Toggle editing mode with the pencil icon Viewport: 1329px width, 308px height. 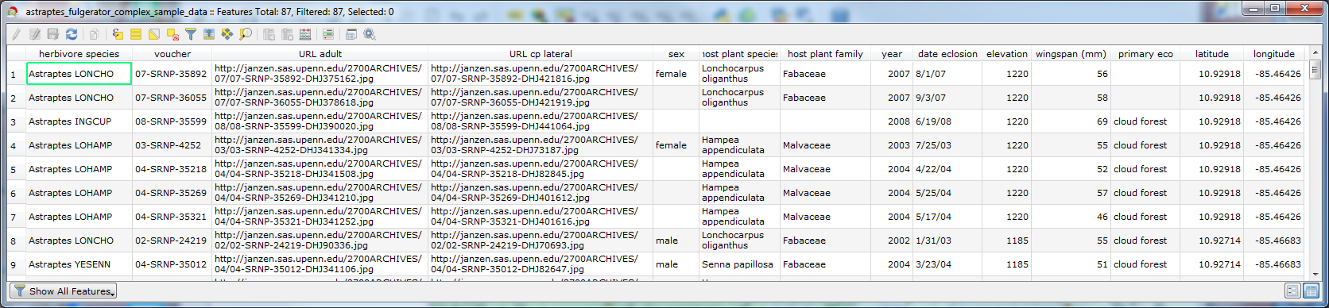coord(16,34)
